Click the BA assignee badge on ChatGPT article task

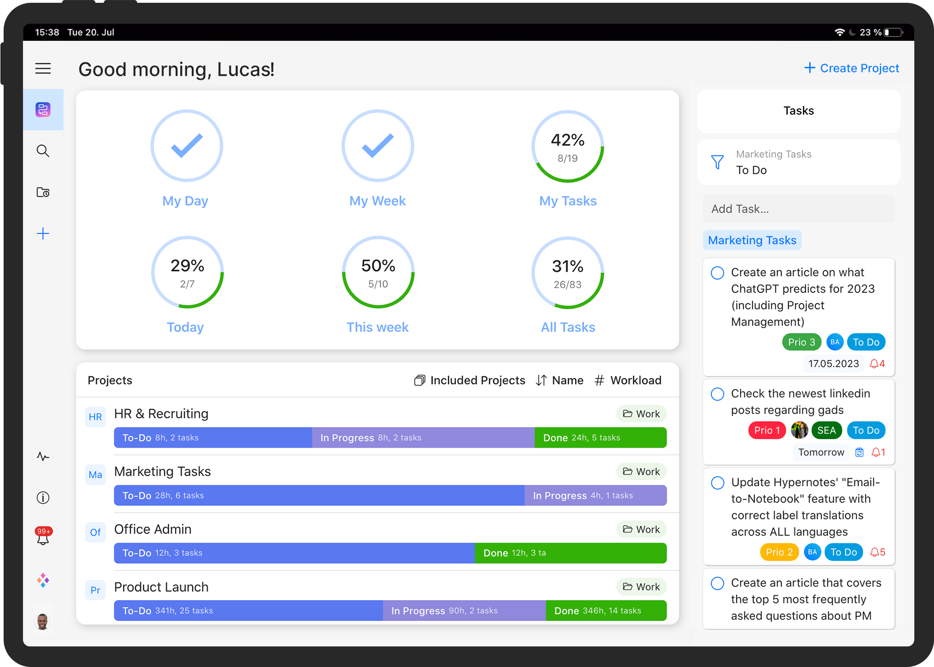[x=835, y=342]
